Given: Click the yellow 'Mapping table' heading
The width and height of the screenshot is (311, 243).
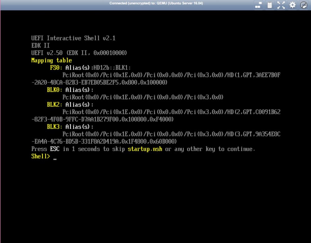Looking at the screenshot, I should coord(52,60).
